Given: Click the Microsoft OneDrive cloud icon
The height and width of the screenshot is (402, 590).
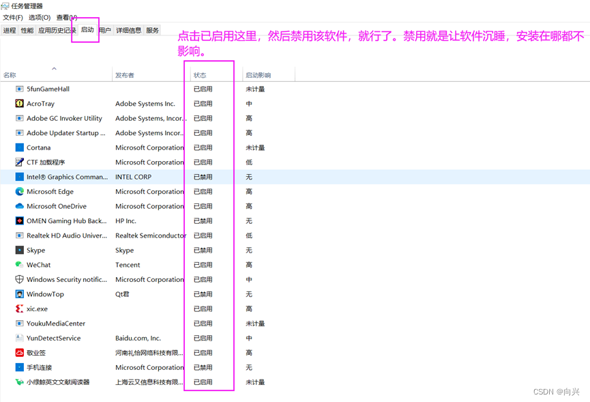Looking at the screenshot, I should coord(19,206).
